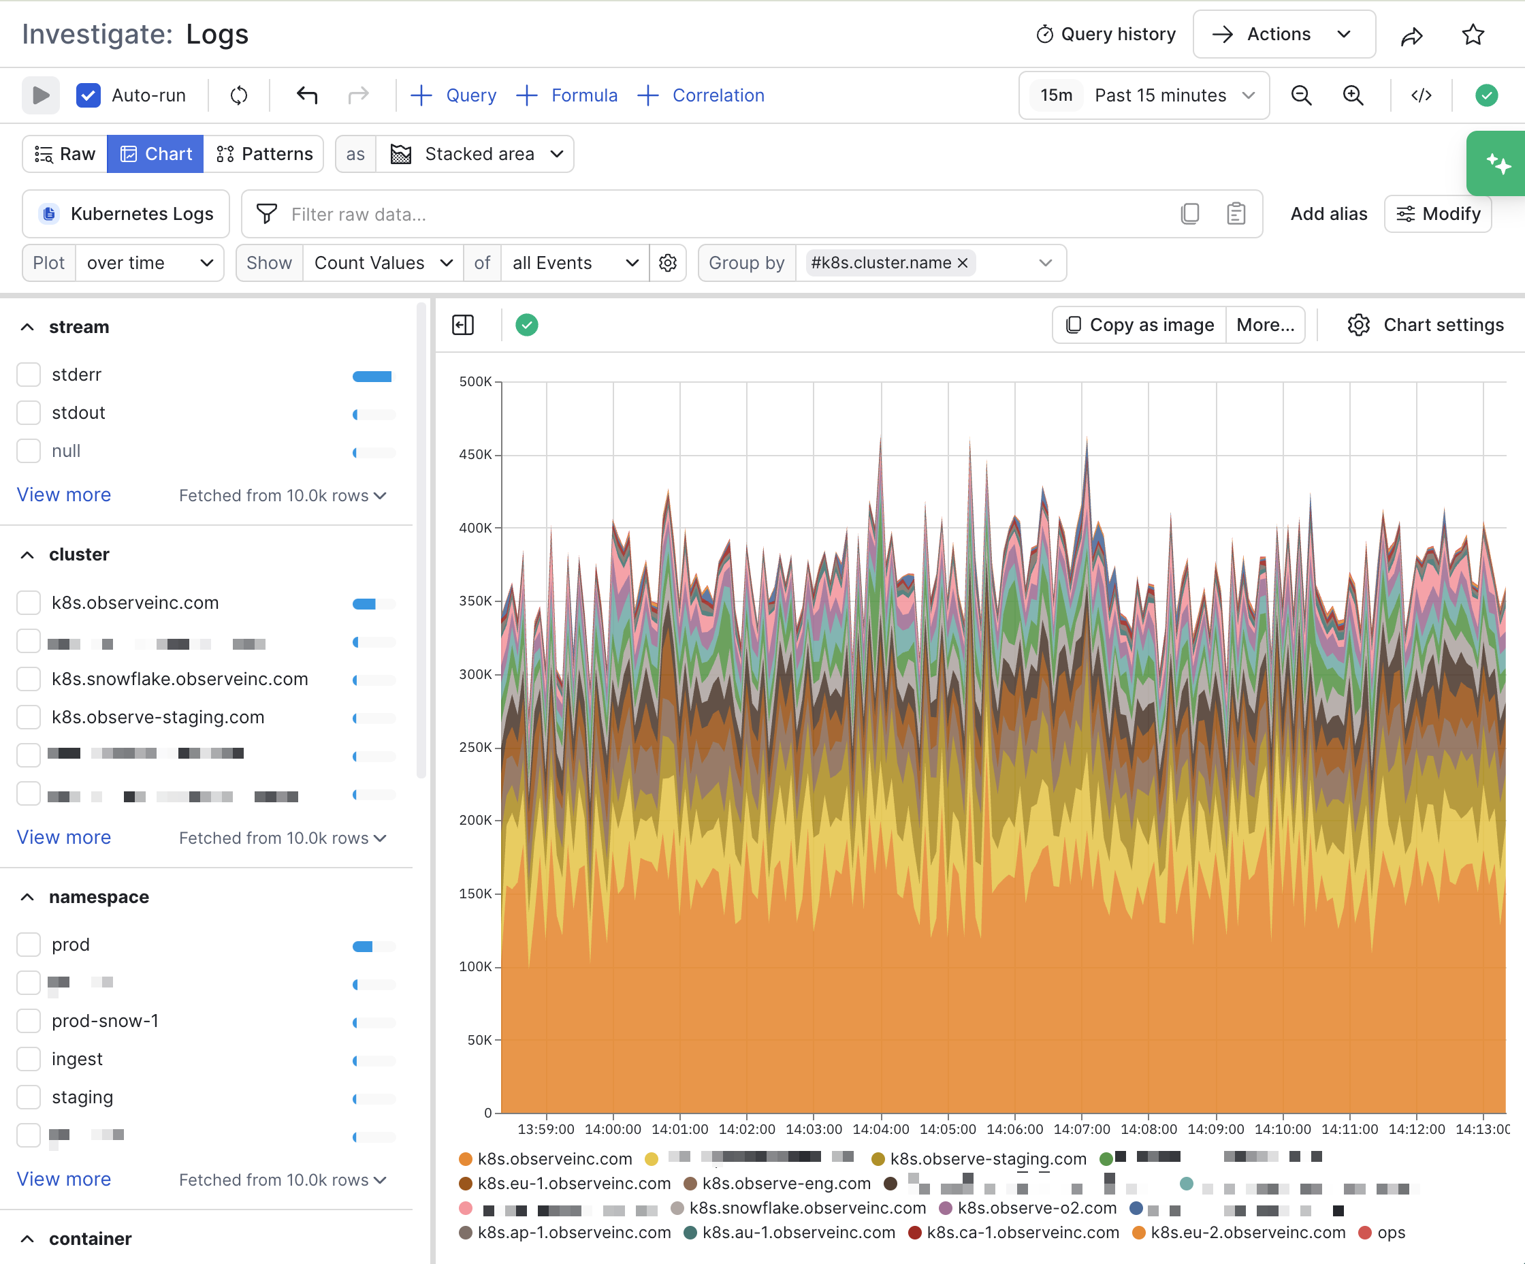Click the share arrow icon
Viewport: 1525px width, 1264px height.
tap(1411, 35)
